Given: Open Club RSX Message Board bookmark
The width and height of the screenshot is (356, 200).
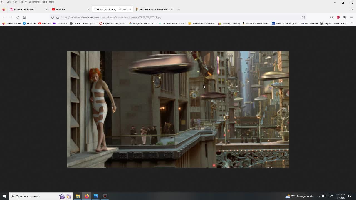Looking at the screenshot, I should tap(83, 24).
